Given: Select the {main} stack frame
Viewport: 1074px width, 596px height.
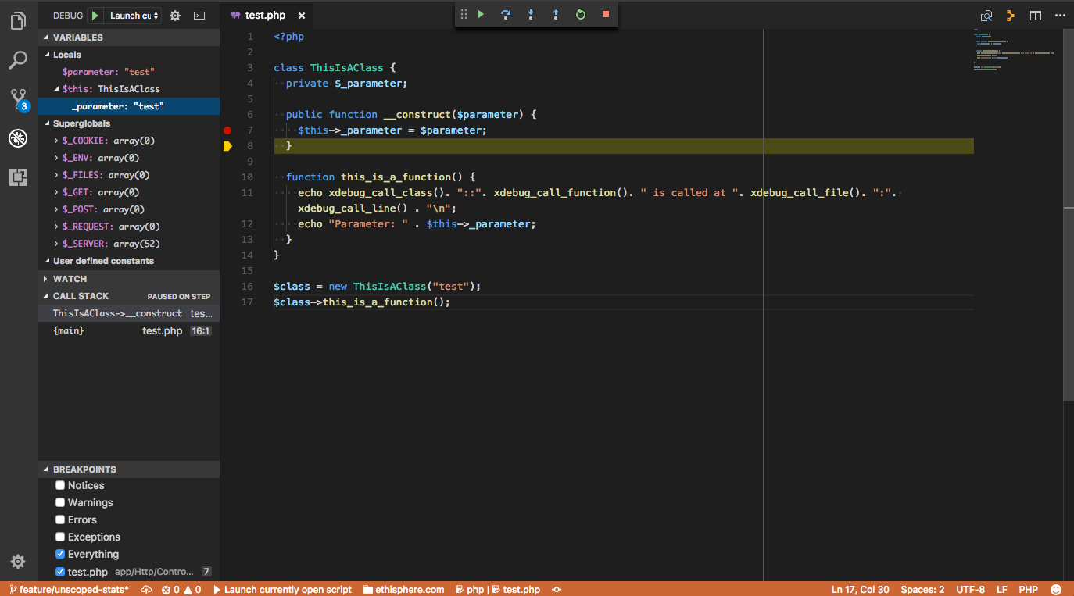Looking at the screenshot, I should [128, 330].
